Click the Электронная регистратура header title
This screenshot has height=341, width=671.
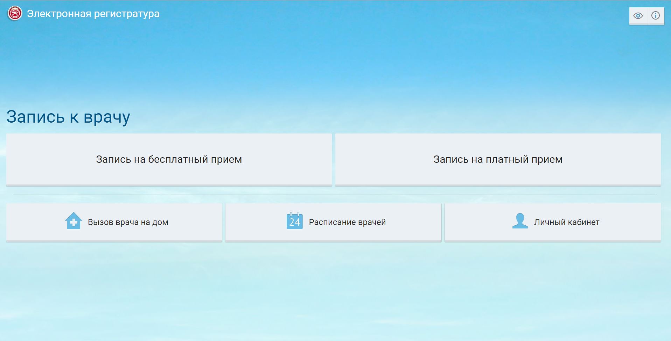[93, 14]
